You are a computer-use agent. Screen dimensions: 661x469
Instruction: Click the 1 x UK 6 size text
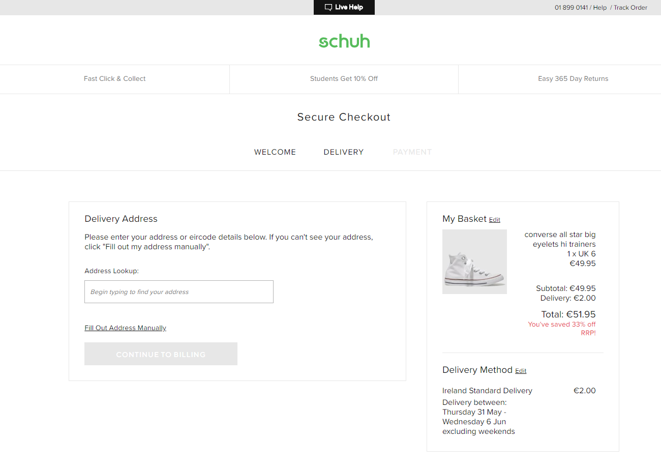pyautogui.click(x=582, y=254)
